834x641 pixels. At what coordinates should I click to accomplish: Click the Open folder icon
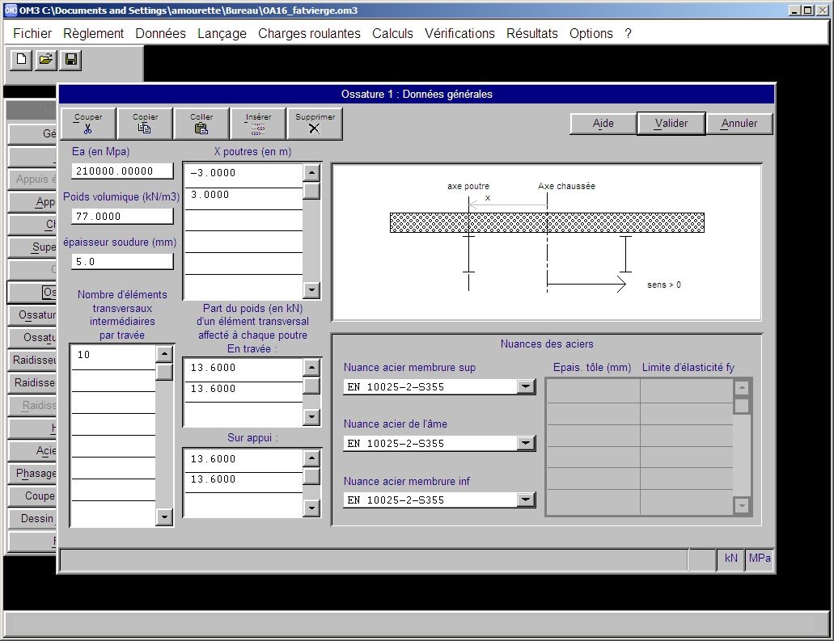click(46, 60)
